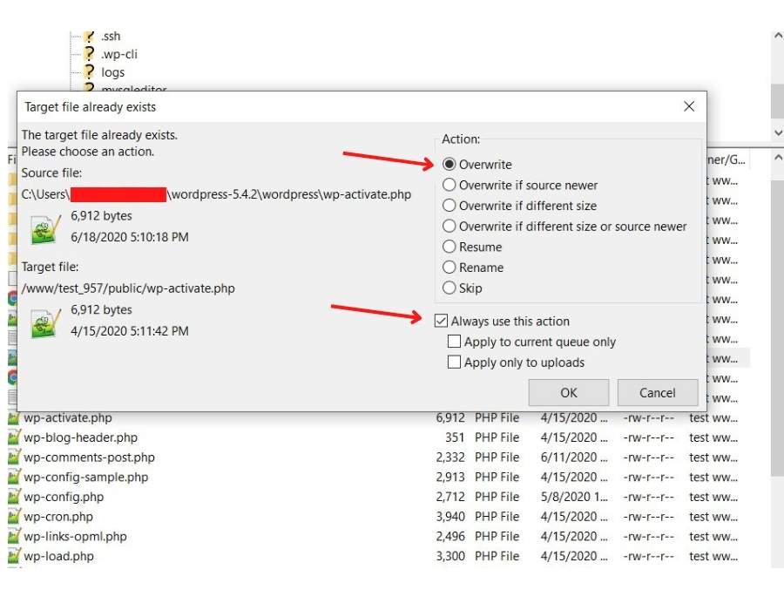Click the 351 size cell of wp-blog-header.php
The height and width of the screenshot is (610, 784).
(x=455, y=437)
